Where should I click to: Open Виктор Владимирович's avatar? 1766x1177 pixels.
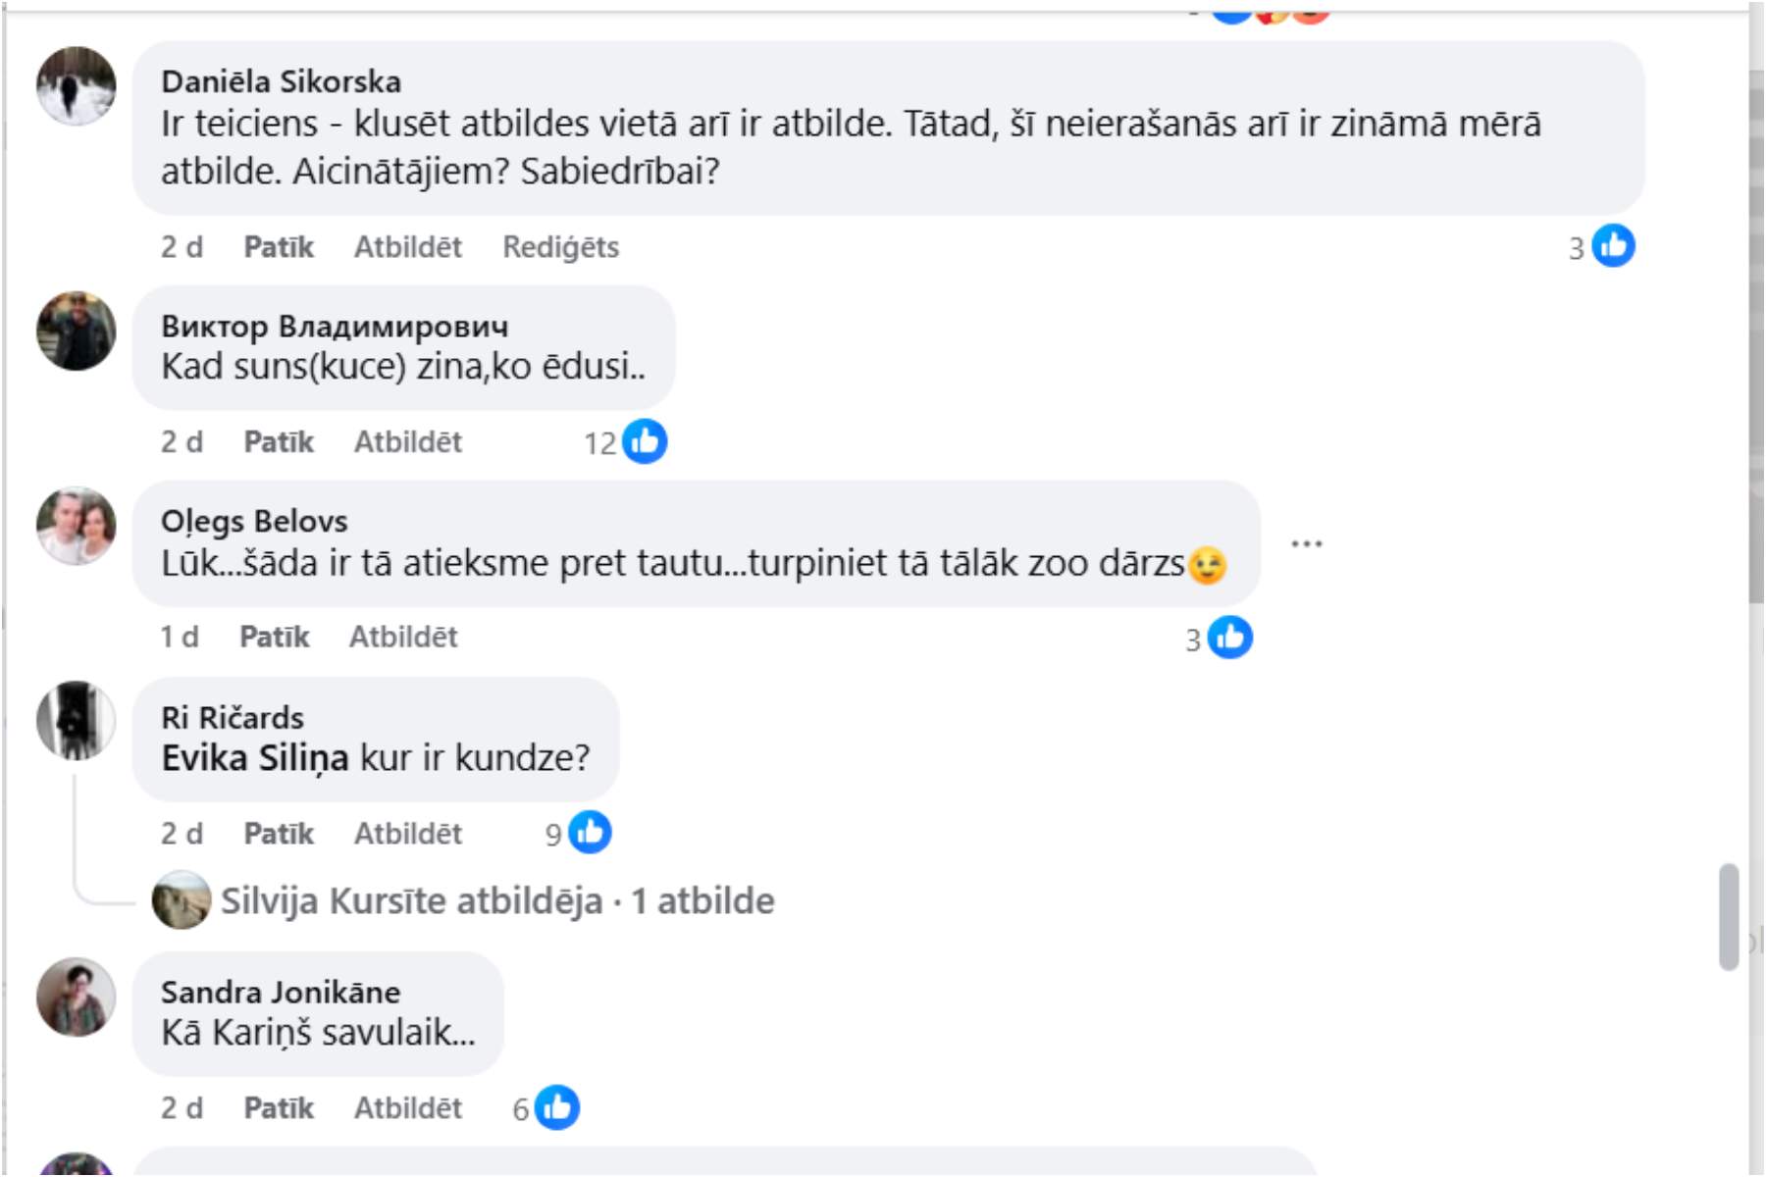[77, 331]
